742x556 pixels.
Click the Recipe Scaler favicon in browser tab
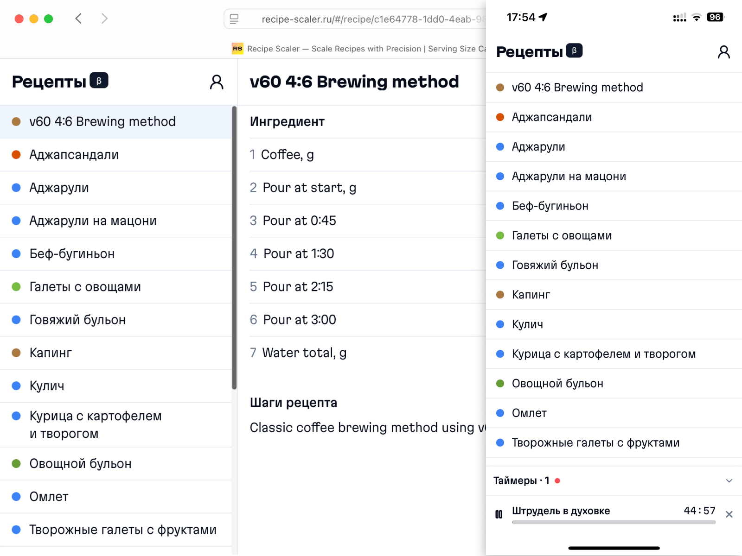click(x=237, y=48)
